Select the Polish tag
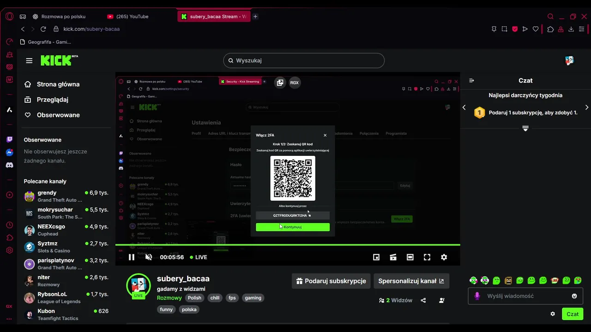Screen dimensions: 591x332 [194, 298]
